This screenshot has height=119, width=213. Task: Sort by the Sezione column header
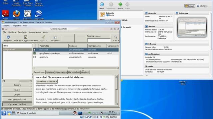78,46
